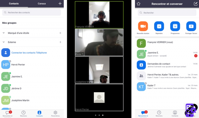Click the phone contacts blue icon
This screenshot has width=199, height=118.
[6, 53]
